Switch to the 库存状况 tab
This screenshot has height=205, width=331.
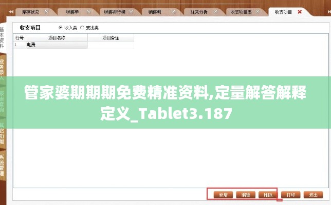[31, 12]
